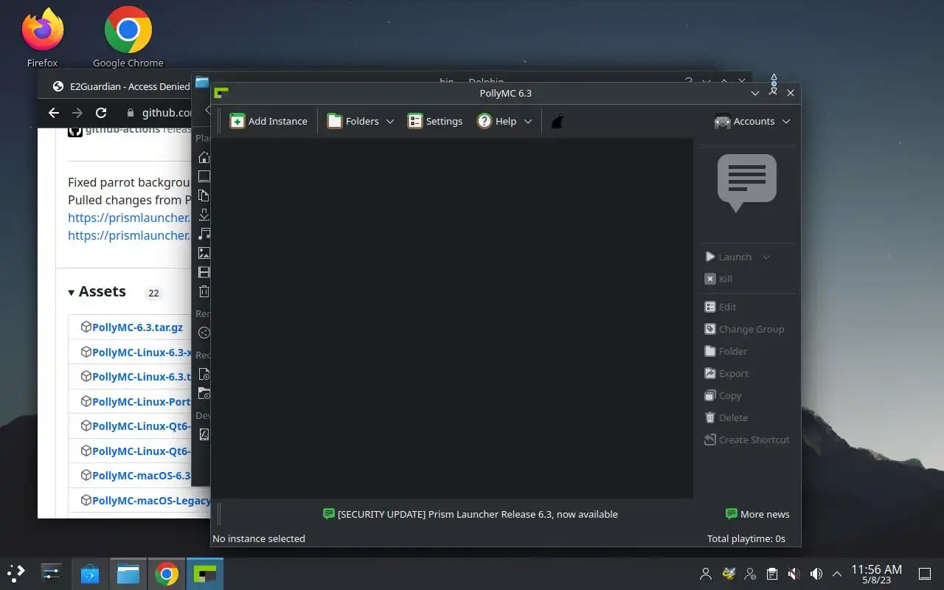The image size is (944, 590).
Task: Click the Google Chrome desktop icon
Action: (x=128, y=38)
